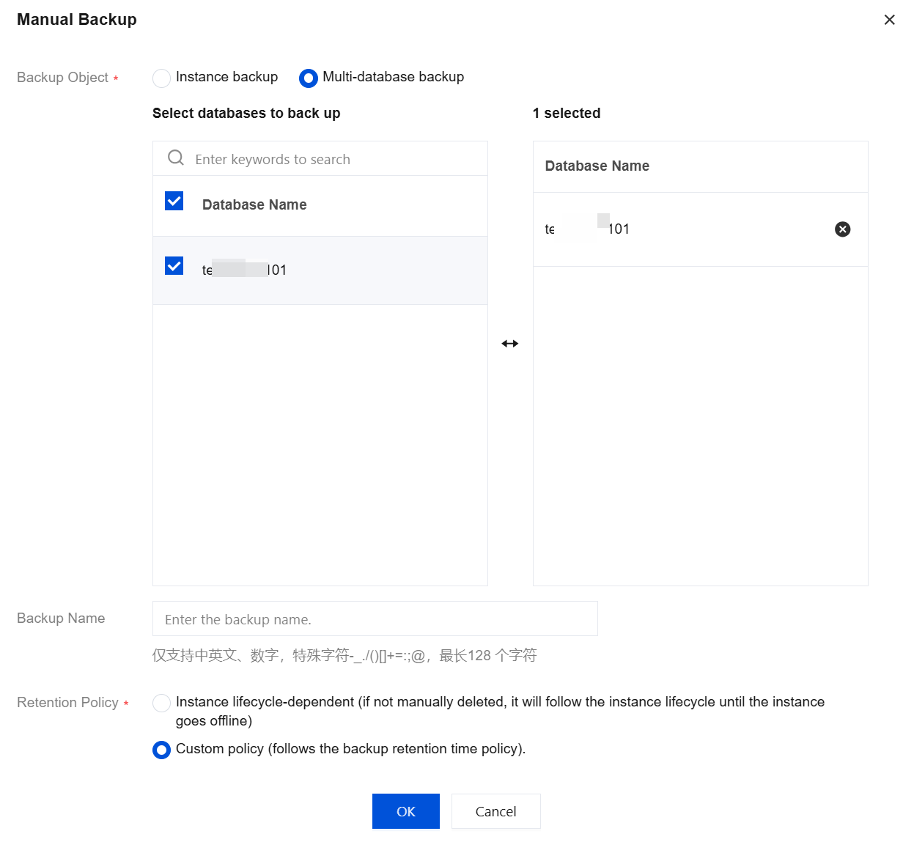Click the selected panel's Database Name header
The height and width of the screenshot is (842, 914).
point(597,166)
